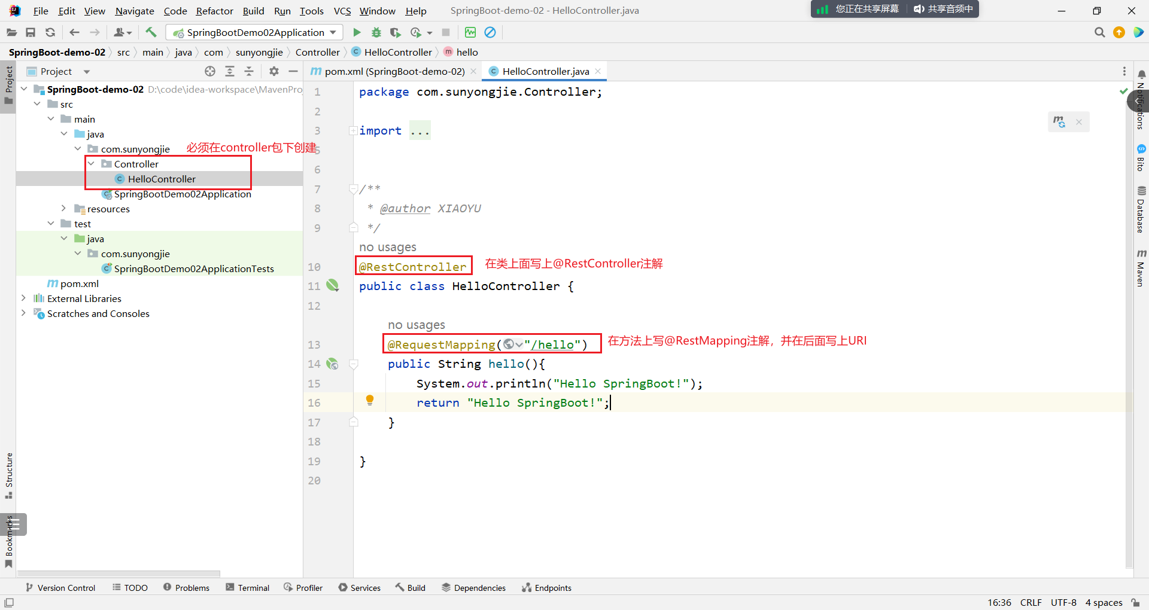Click the Reload/Synchronize toolbar icon

[x=50, y=32]
